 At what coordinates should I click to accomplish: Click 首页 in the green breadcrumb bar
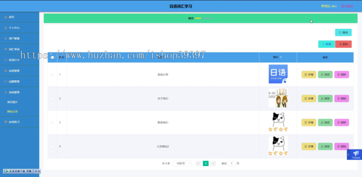click(x=191, y=18)
